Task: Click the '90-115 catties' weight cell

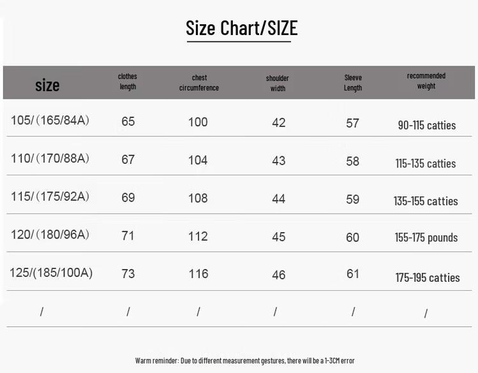Action: (x=427, y=125)
